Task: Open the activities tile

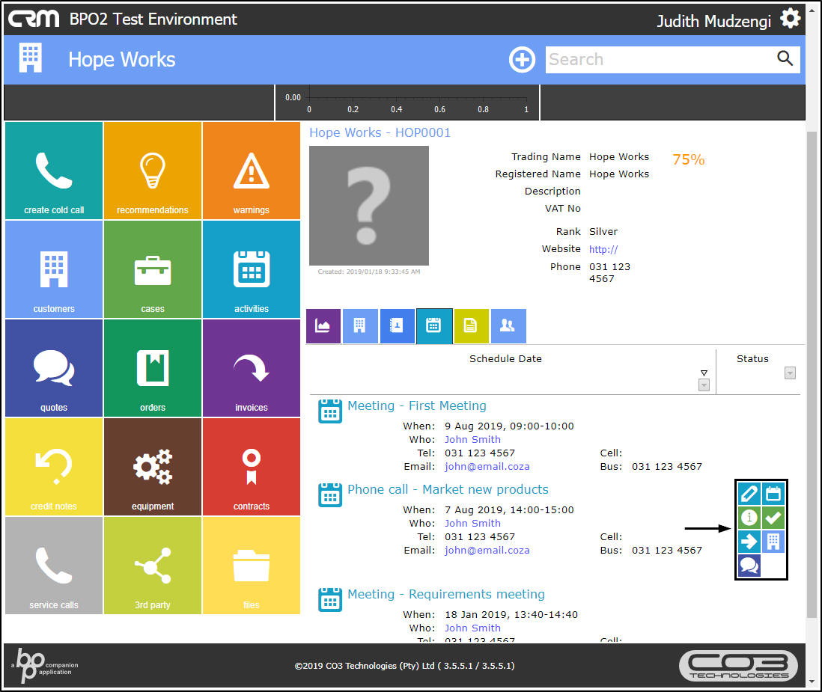Action: pyautogui.click(x=252, y=269)
